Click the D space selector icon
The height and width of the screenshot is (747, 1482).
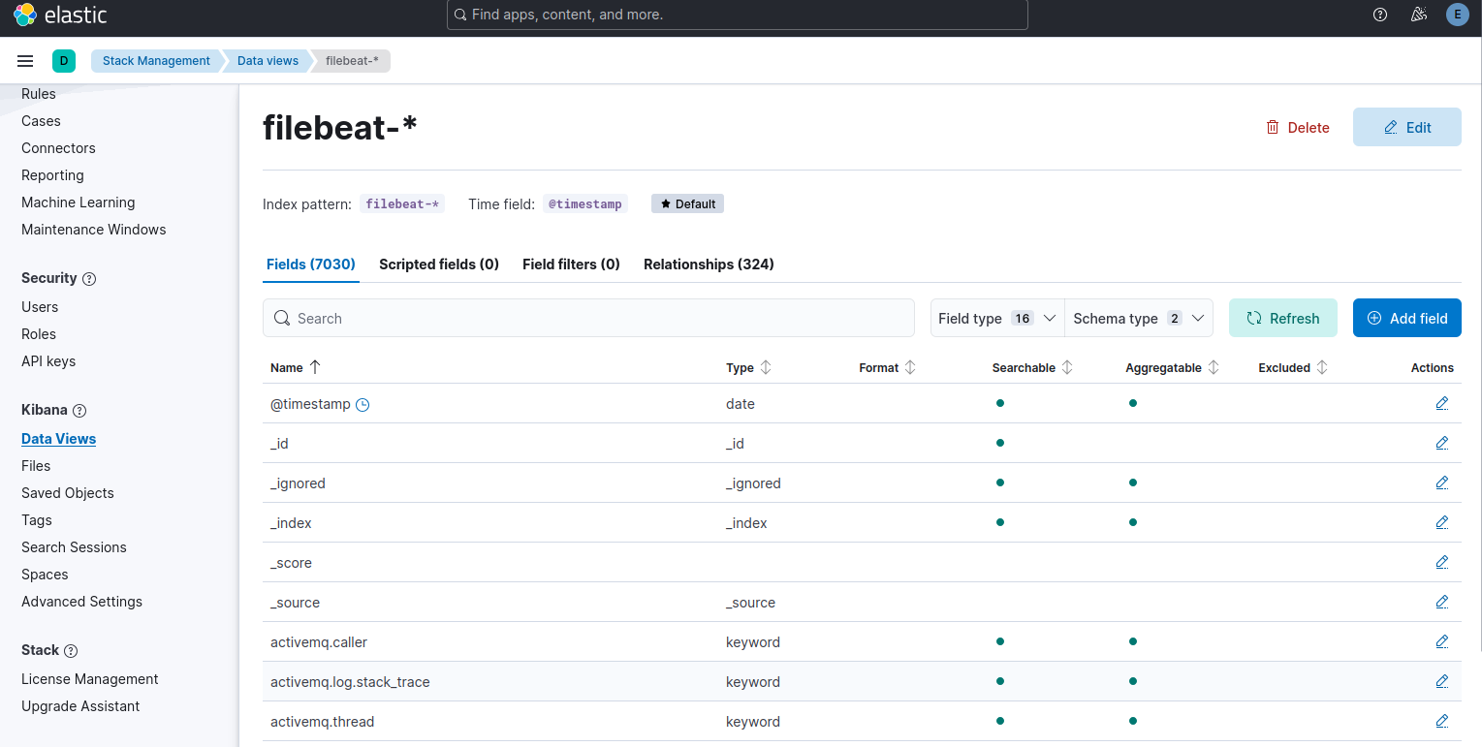coord(64,60)
